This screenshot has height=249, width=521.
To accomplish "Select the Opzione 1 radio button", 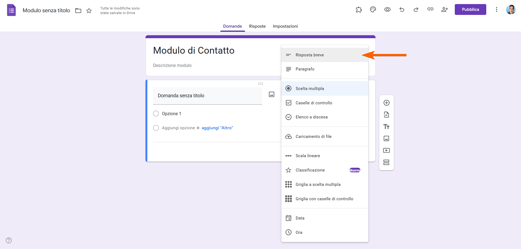I will point(156,114).
